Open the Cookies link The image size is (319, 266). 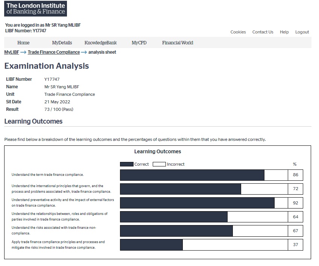pyautogui.click(x=238, y=32)
